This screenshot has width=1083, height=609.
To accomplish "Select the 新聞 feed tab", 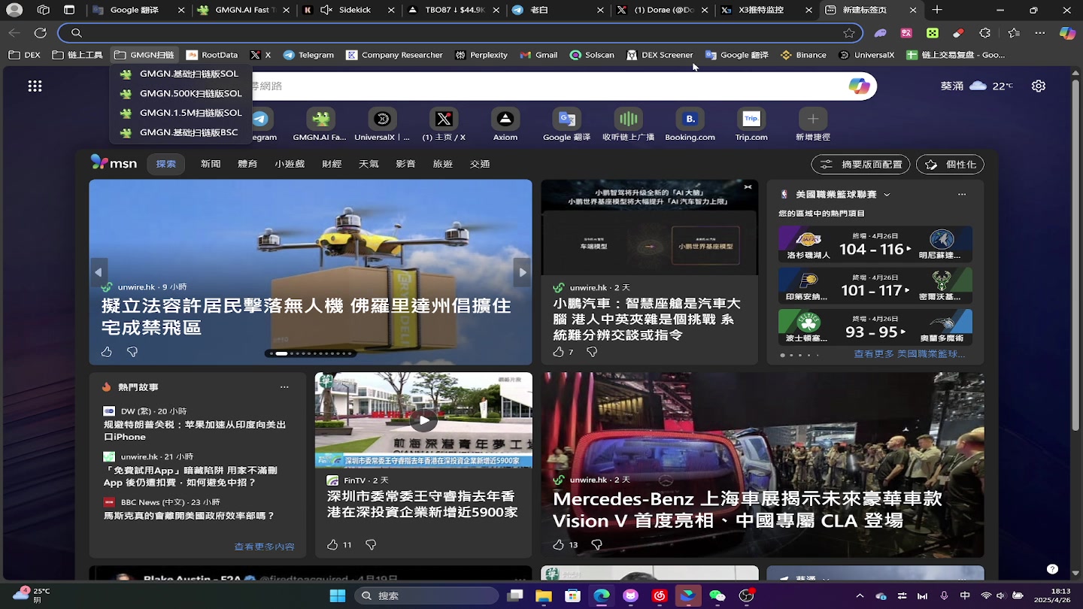I will pyautogui.click(x=211, y=164).
